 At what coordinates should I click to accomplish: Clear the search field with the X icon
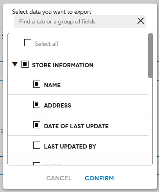(141, 21)
